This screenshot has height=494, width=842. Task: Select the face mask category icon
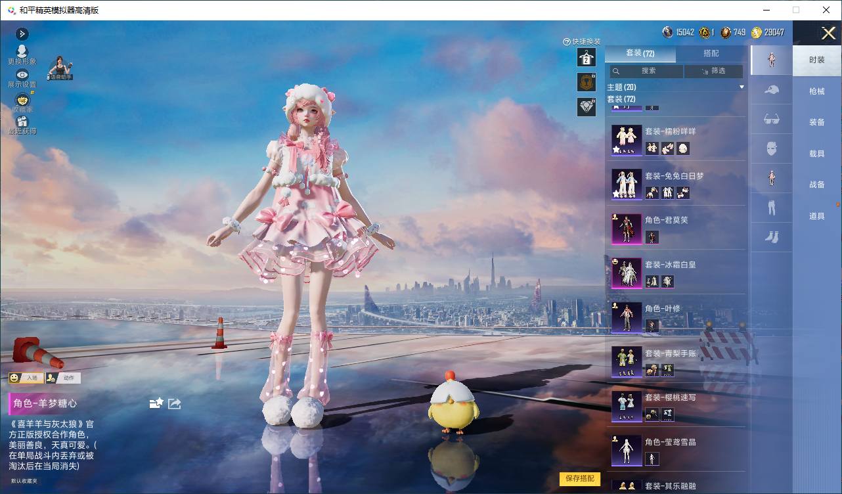pos(772,148)
